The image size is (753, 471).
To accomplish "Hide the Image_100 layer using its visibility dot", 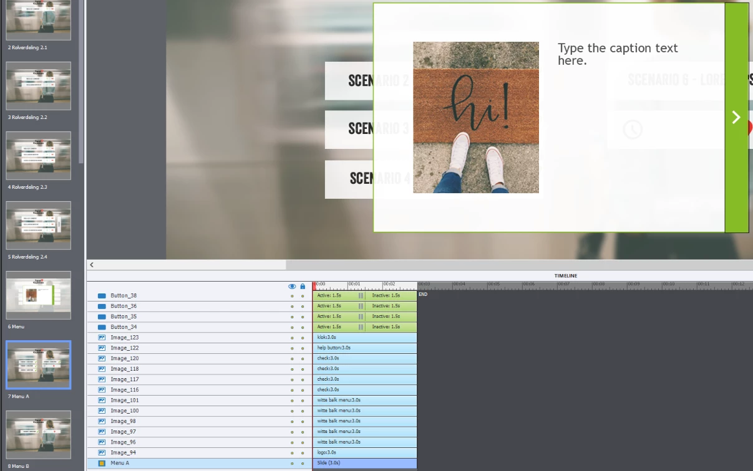I will (292, 411).
